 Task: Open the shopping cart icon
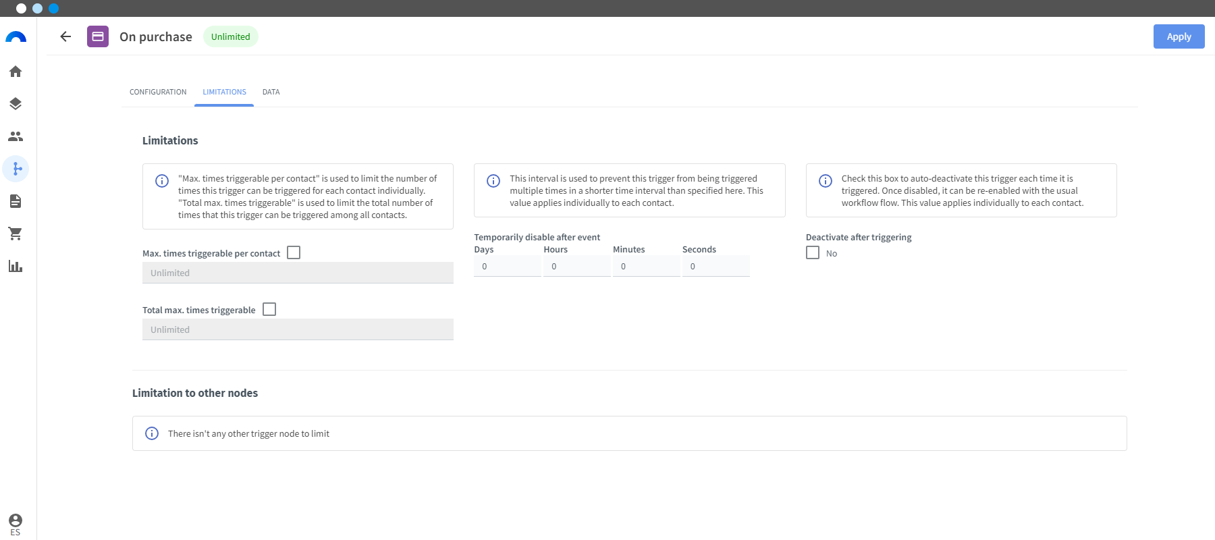[16, 234]
